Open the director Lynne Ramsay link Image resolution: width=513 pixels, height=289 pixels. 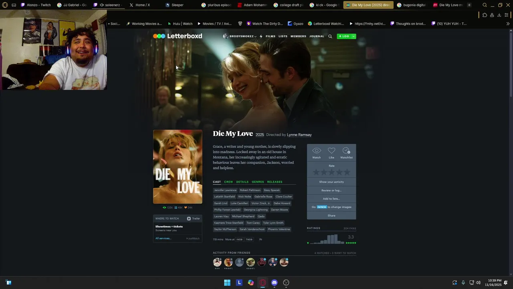coord(299,135)
